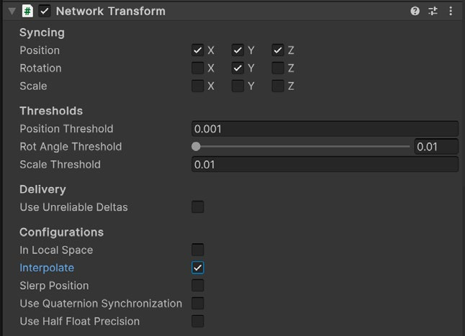Viewport: 465px width, 336px height.
Task: Enable Use Unreliable Deltas
Action: coord(197,206)
